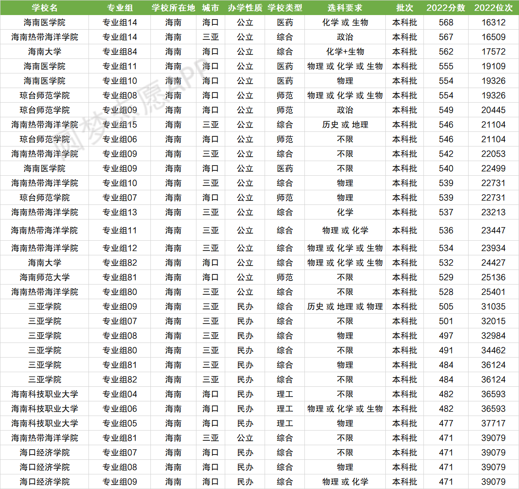
Task: Select rank cell 23934
Action: pos(493,248)
